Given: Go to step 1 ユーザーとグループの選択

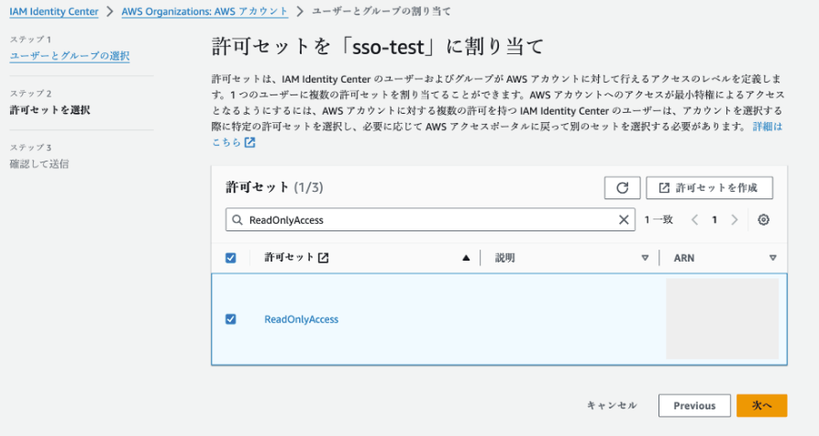Looking at the screenshot, I should (x=70, y=56).
